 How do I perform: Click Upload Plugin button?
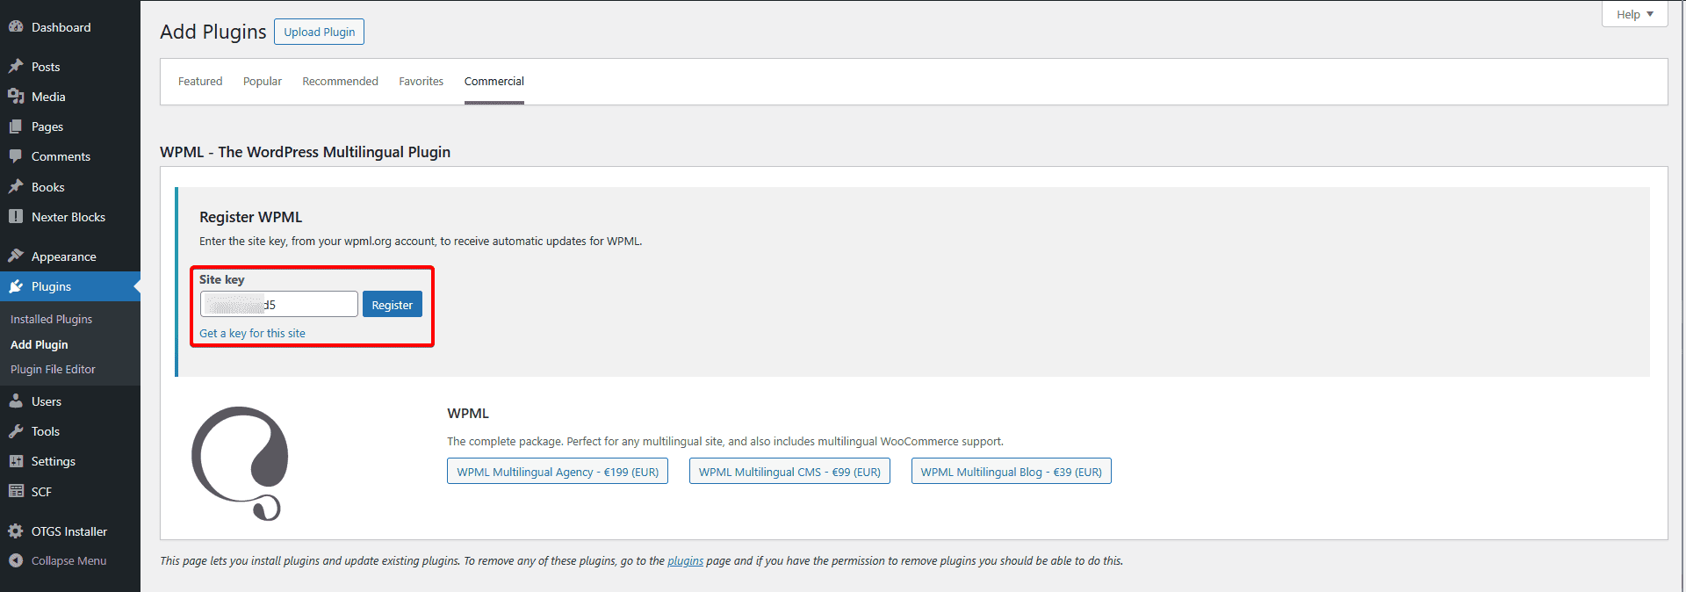[320, 32]
